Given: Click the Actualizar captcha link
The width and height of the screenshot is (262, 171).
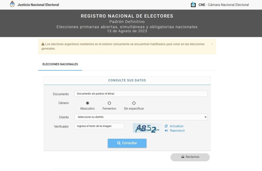Looking at the screenshot, I should click(x=176, y=126).
